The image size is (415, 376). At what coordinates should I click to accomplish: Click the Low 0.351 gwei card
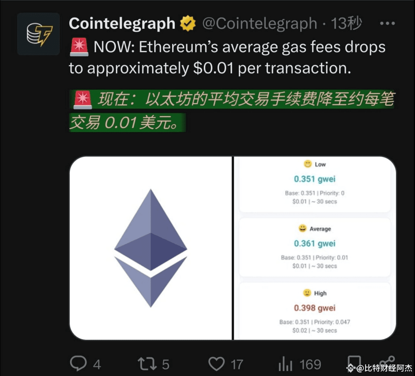tap(315, 184)
